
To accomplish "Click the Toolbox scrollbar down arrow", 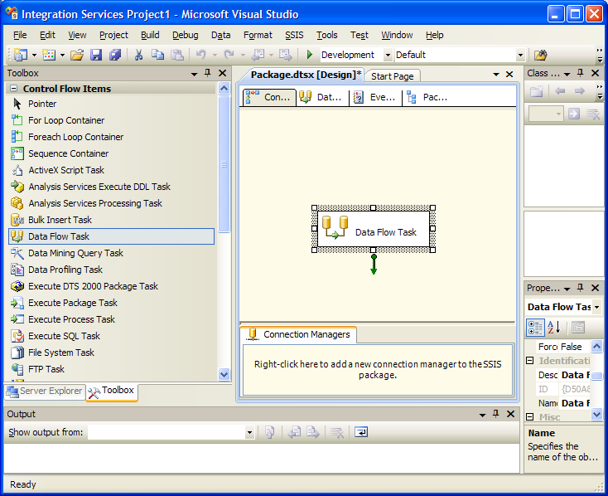I will tap(224, 374).
